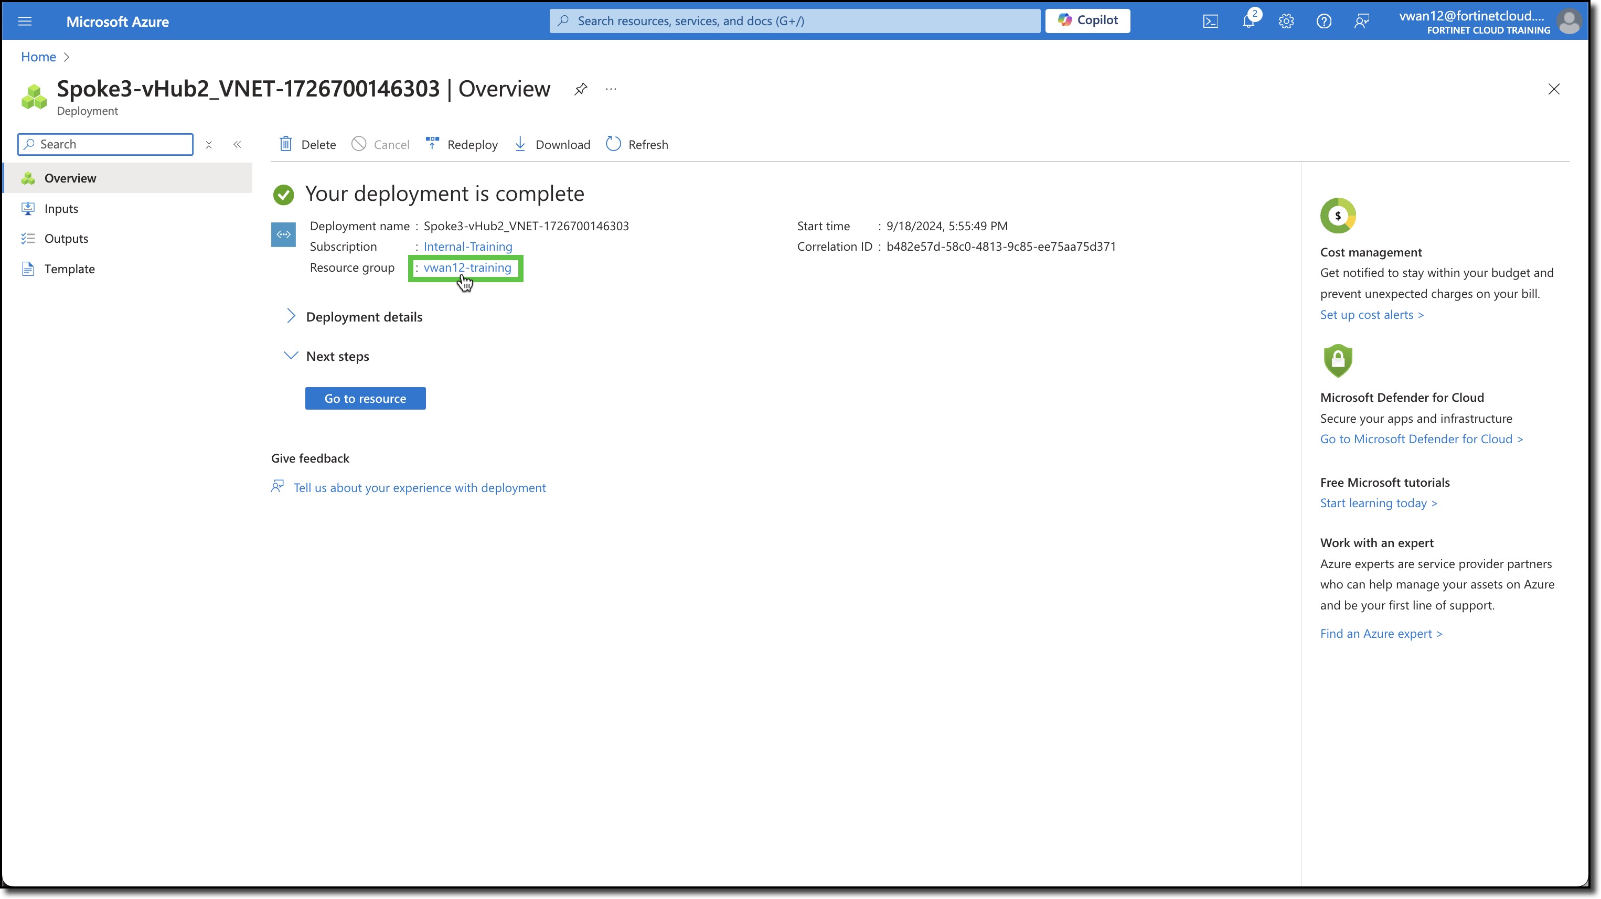Open the vwan12-training resource group link
Screen dimensions: 1601x899
(467, 268)
